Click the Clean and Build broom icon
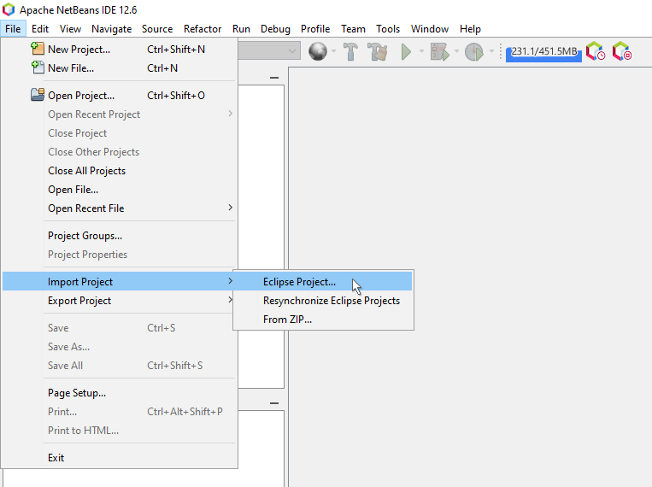Screen dimensions: 652x487 378,51
